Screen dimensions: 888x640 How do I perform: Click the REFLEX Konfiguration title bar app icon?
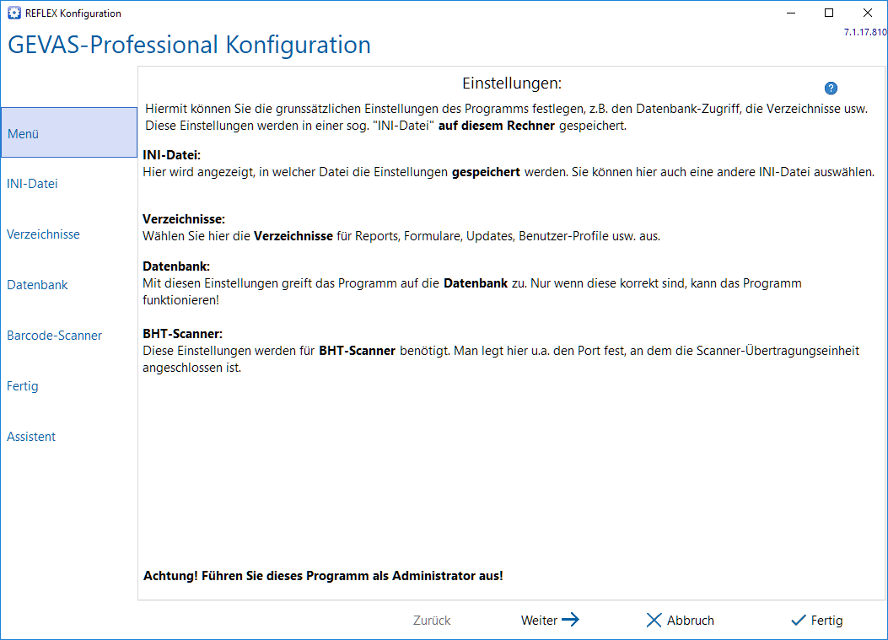14,13
